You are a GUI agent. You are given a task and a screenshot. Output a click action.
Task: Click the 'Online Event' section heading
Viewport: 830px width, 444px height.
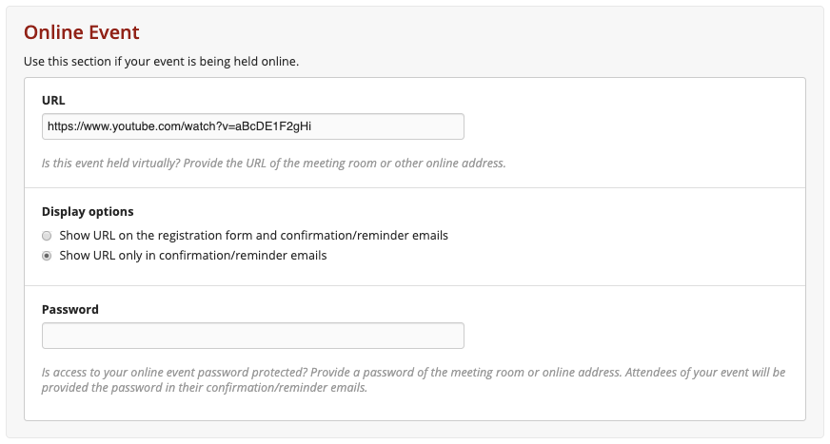pyautogui.click(x=82, y=32)
